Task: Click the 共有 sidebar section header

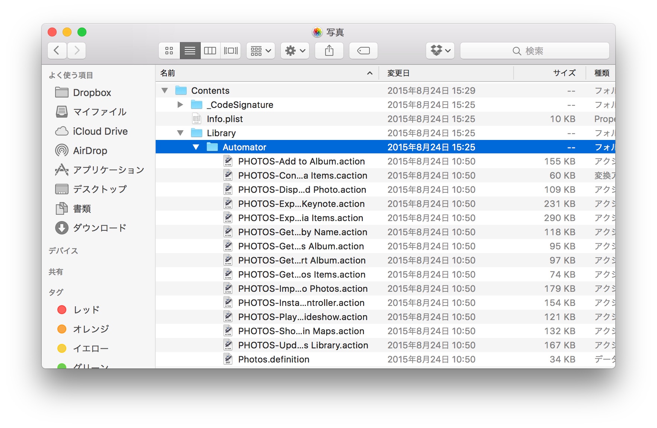Action: pos(56,272)
